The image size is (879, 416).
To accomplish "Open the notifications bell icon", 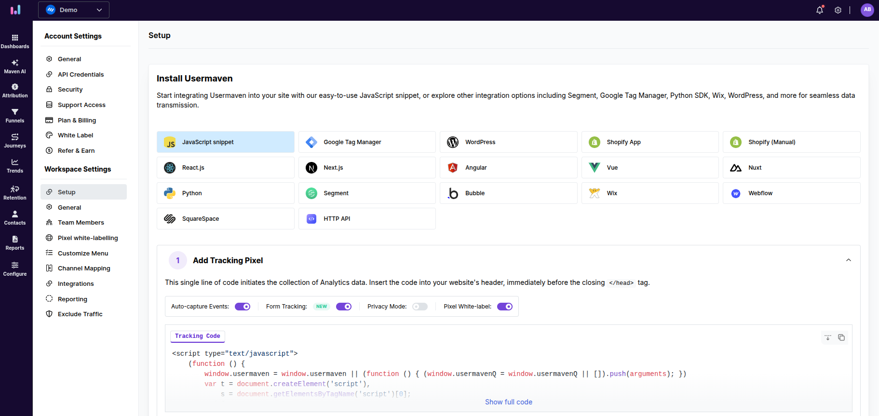I will pyautogui.click(x=819, y=10).
